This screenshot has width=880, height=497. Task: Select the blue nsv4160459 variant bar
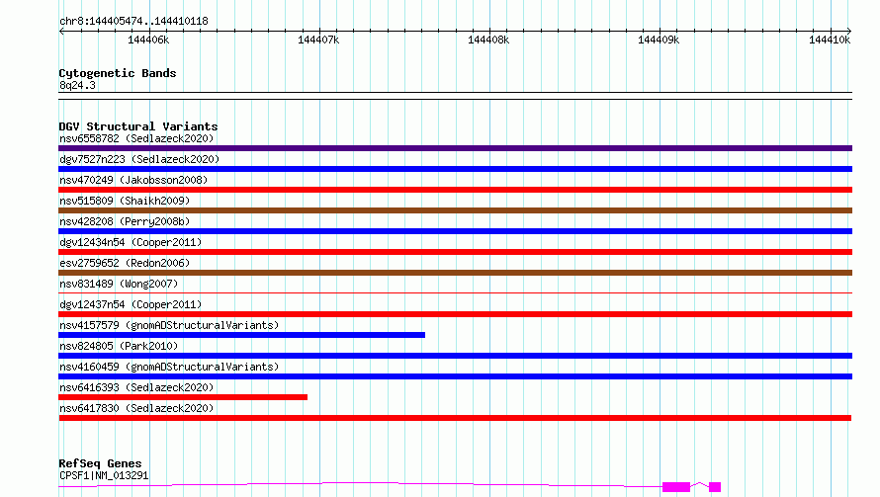click(x=455, y=376)
